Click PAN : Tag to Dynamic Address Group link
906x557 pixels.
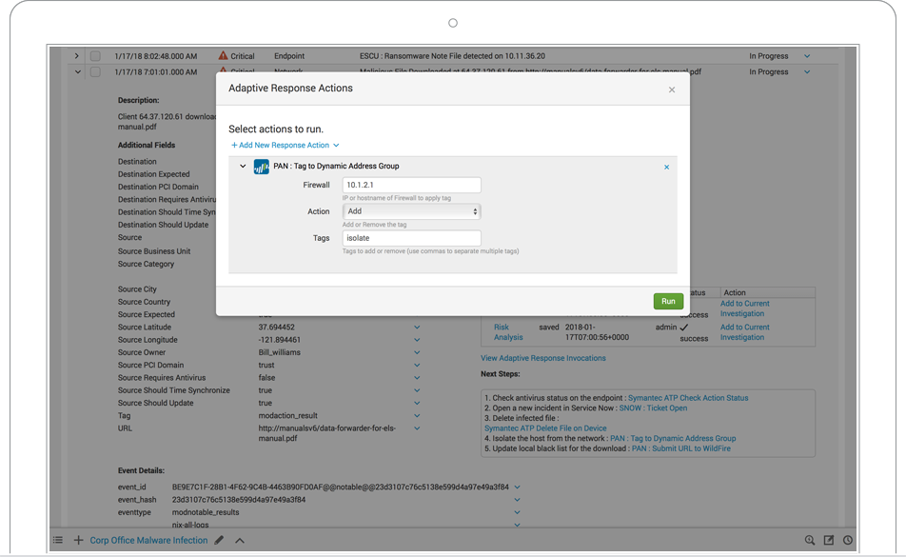point(673,439)
